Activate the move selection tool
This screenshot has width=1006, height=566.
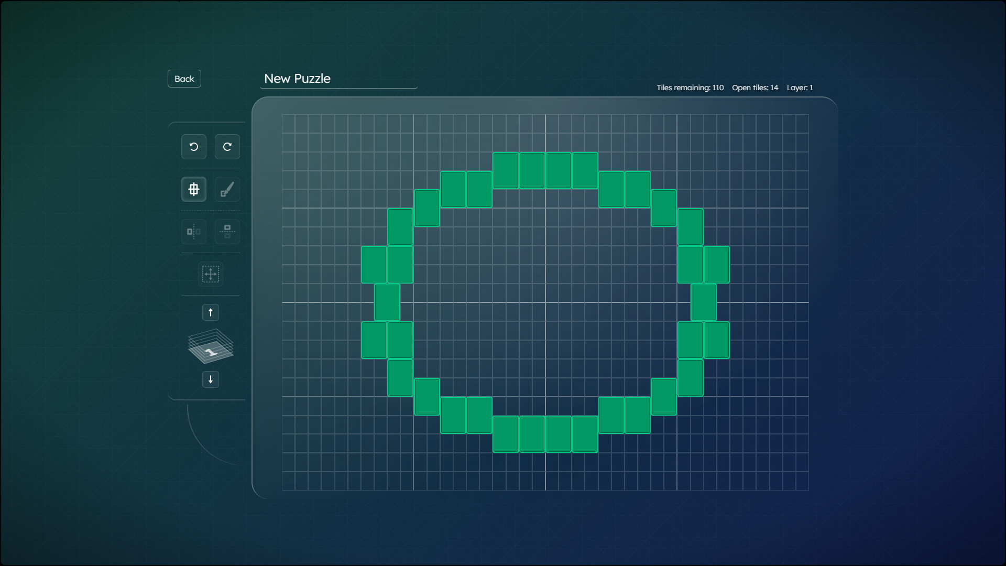(211, 274)
